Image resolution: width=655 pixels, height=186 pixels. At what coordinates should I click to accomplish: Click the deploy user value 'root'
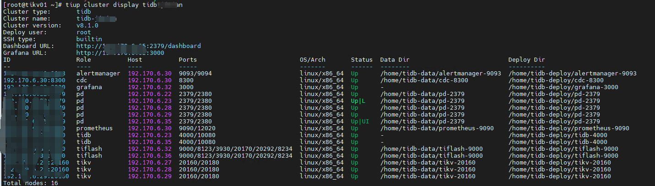[x=83, y=32]
